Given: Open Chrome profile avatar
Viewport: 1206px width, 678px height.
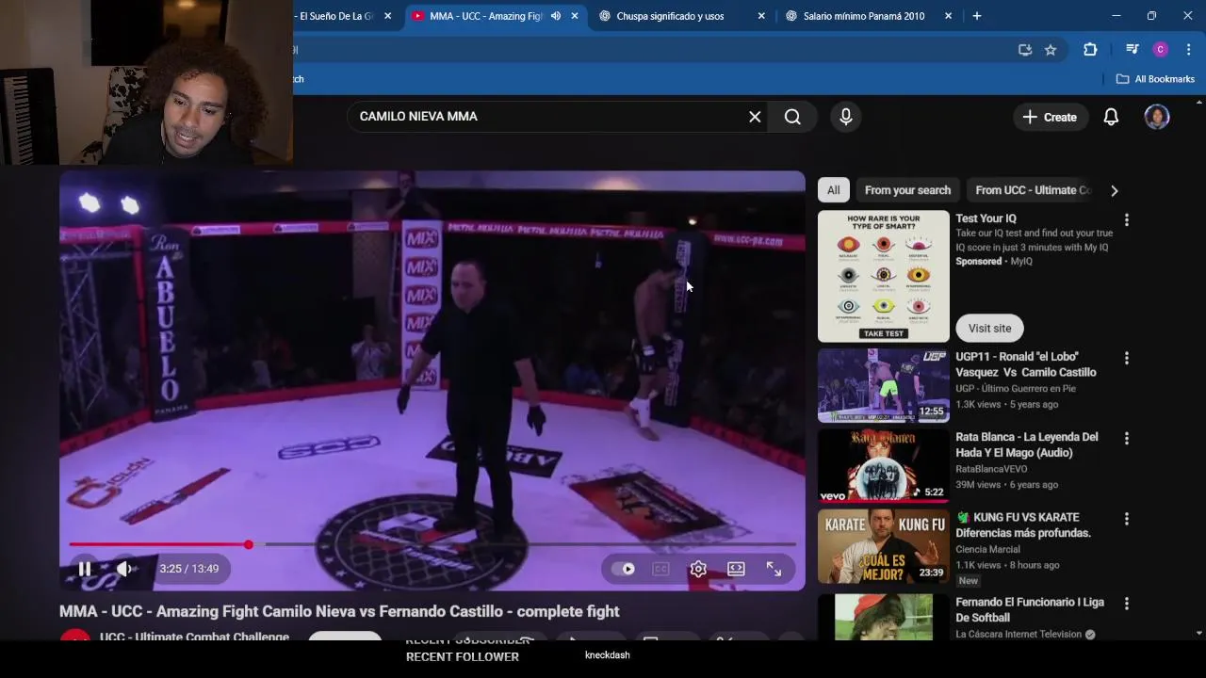Looking at the screenshot, I should pyautogui.click(x=1161, y=50).
